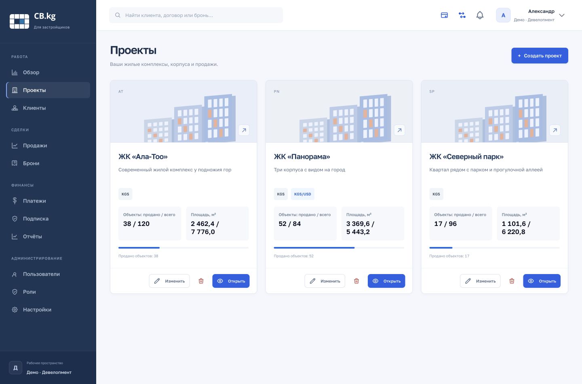Open Продажи section
Screen dimensions: 582x384
(x=48, y=146)
